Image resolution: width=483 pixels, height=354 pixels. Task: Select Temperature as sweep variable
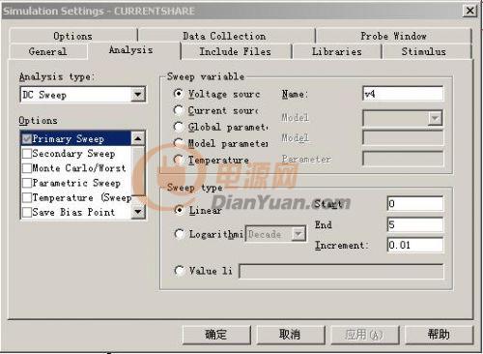click(x=179, y=160)
